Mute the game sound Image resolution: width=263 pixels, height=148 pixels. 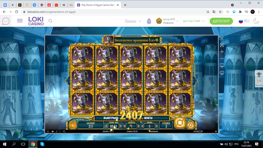point(53,131)
